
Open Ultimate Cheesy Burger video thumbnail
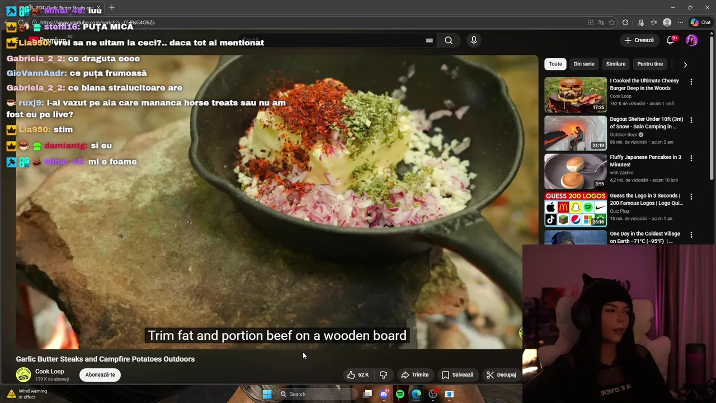[x=576, y=95]
